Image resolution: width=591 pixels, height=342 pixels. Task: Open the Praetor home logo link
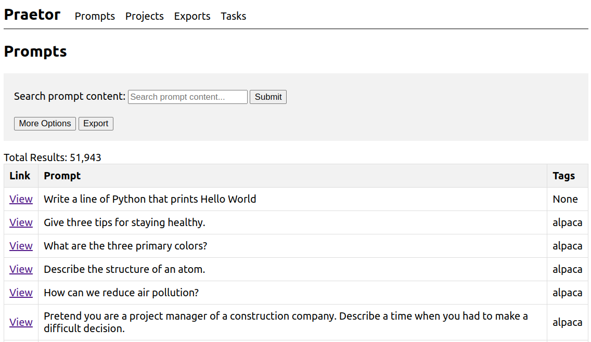(x=32, y=15)
